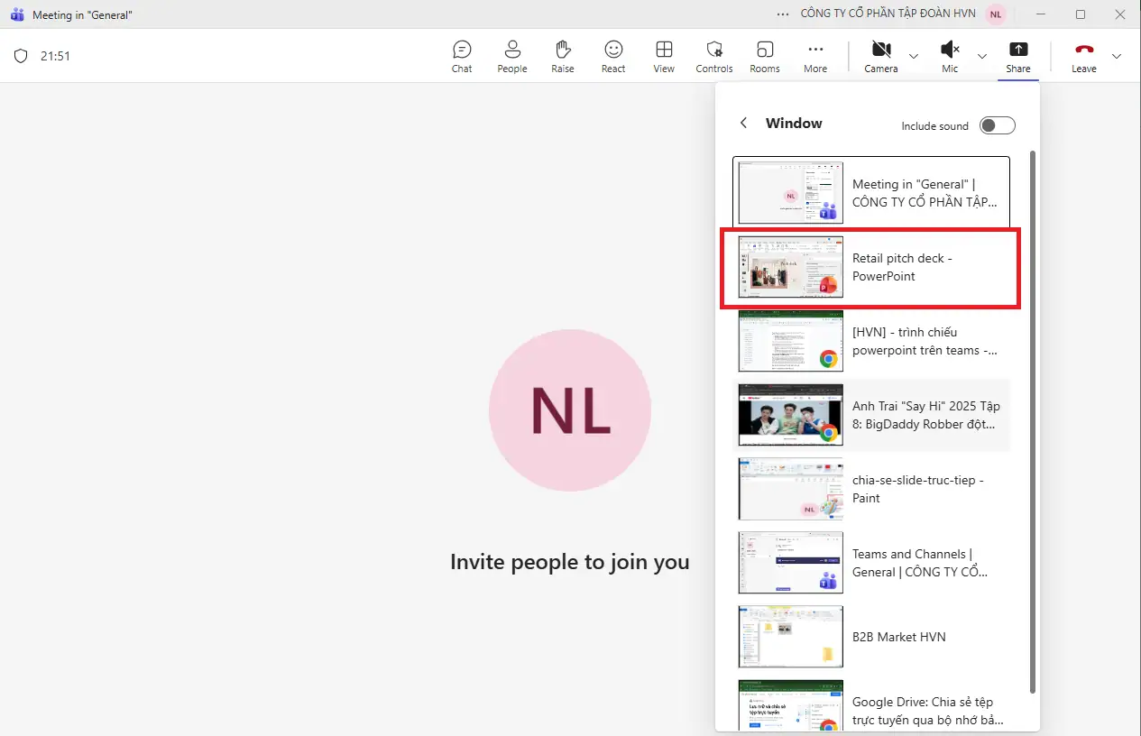Image resolution: width=1141 pixels, height=736 pixels.
Task: Change the meeting View layout
Action: [x=664, y=56]
